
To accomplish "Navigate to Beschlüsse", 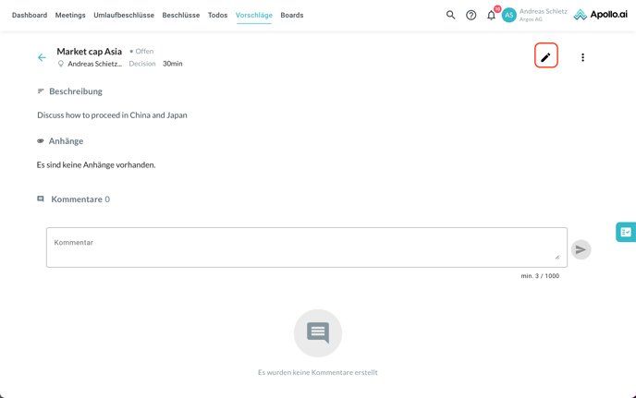I will point(181,15).
